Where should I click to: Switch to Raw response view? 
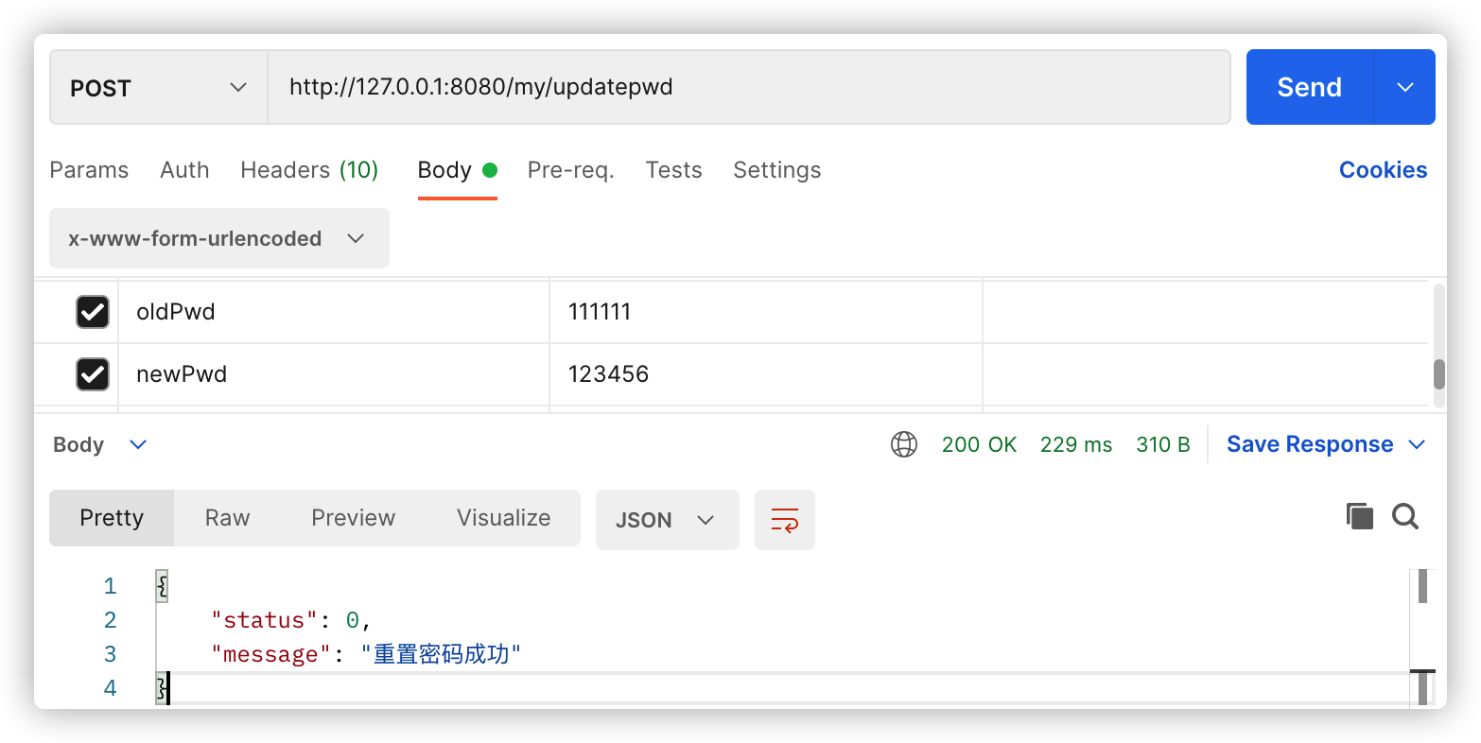(x=228, y=518)
